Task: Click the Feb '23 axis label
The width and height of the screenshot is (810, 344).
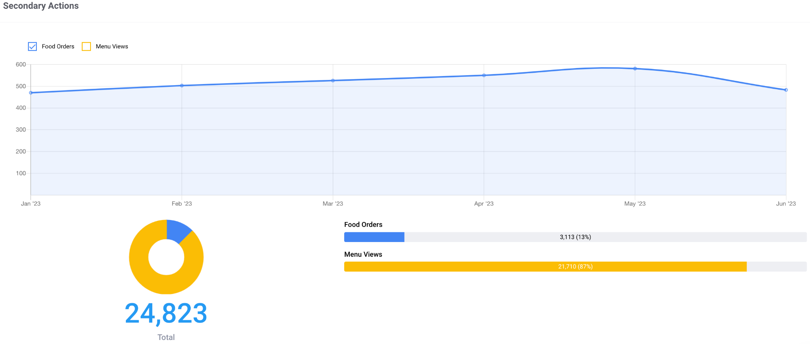Action: click(182, 204)
